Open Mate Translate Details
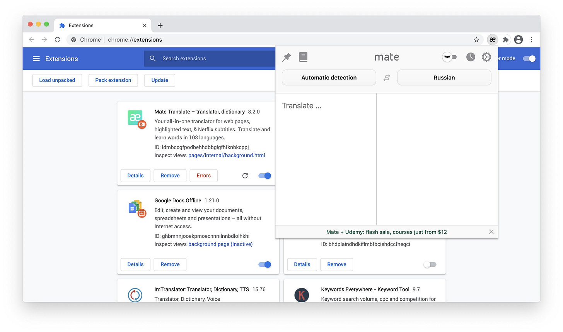The height and width of the screenshot is (332, 563). (135, 176)
